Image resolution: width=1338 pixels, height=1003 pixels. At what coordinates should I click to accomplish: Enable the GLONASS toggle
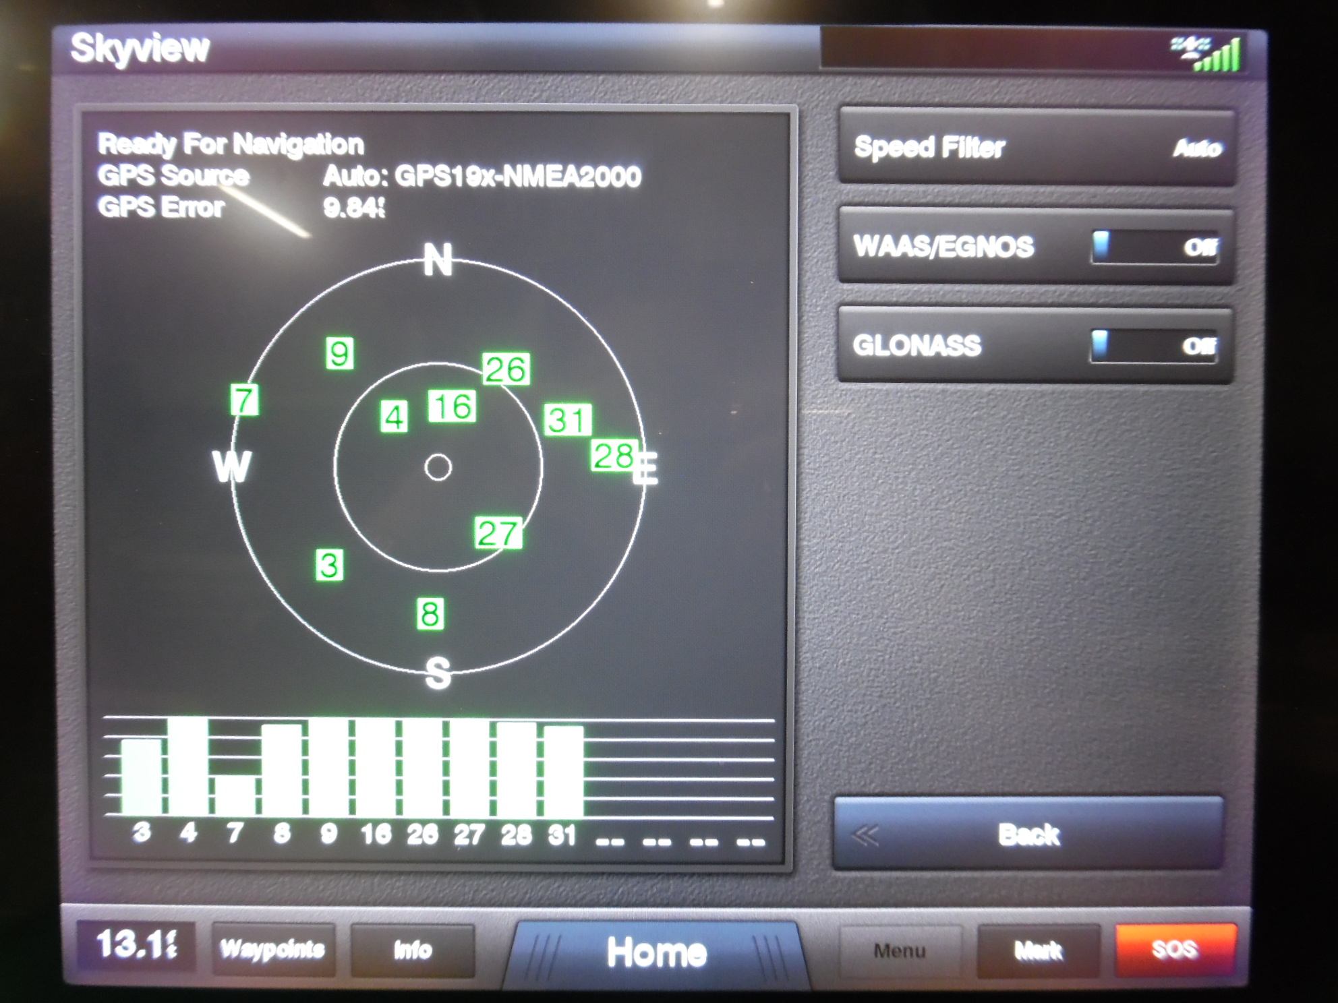[1153, 346]
